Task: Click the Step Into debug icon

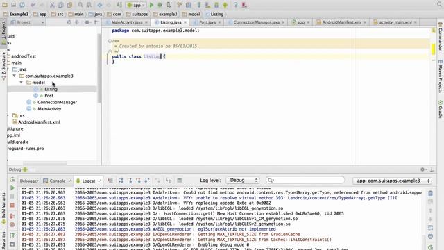Action: coord(130,181)
